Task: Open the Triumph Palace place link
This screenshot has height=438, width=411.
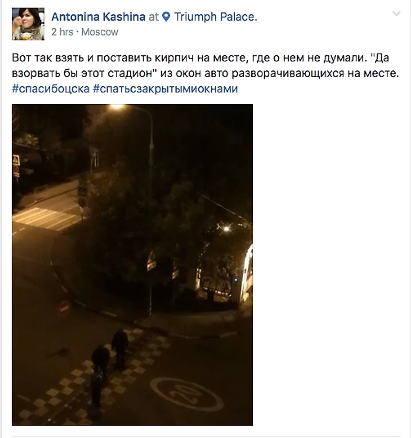Action: pos(216,17)
